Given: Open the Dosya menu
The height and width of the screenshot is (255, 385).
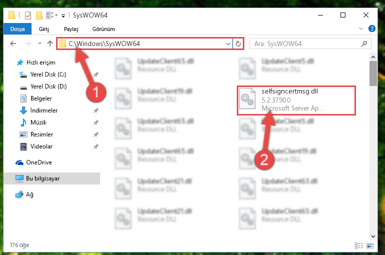Looking at the screenshot, I should pos(18,29).
